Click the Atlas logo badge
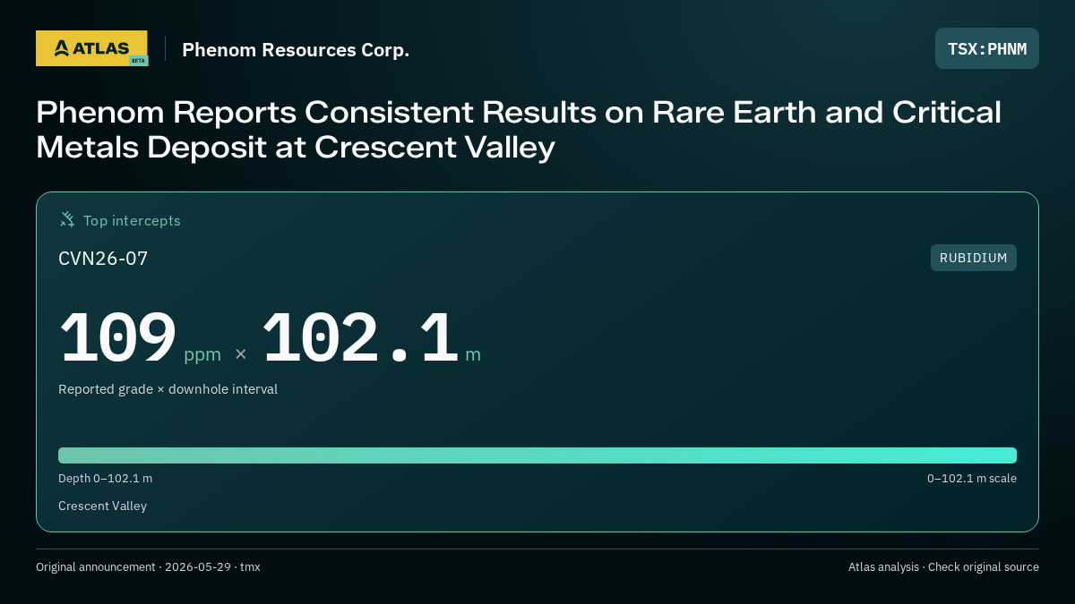This screenshot has height=604, width=1075. [91, 48]
